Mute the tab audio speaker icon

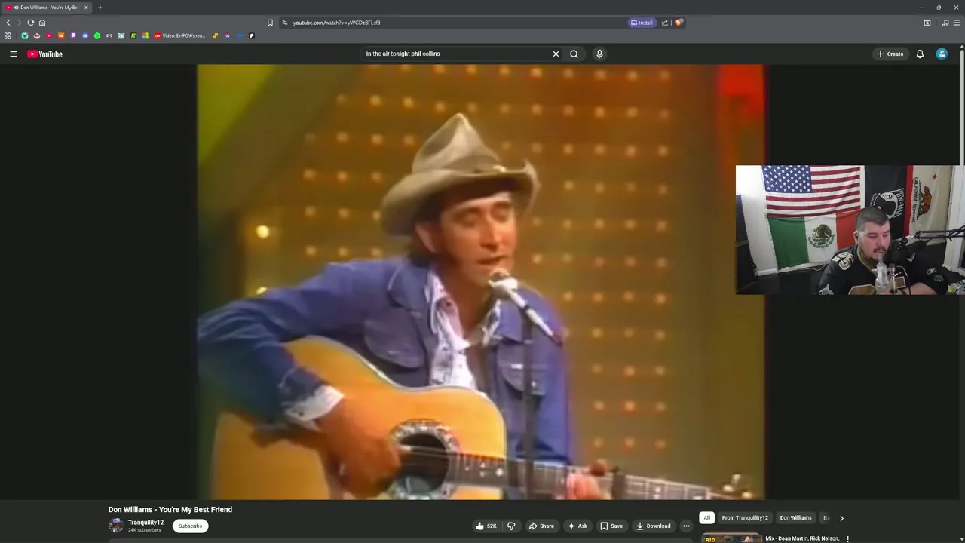pos(16,8)
